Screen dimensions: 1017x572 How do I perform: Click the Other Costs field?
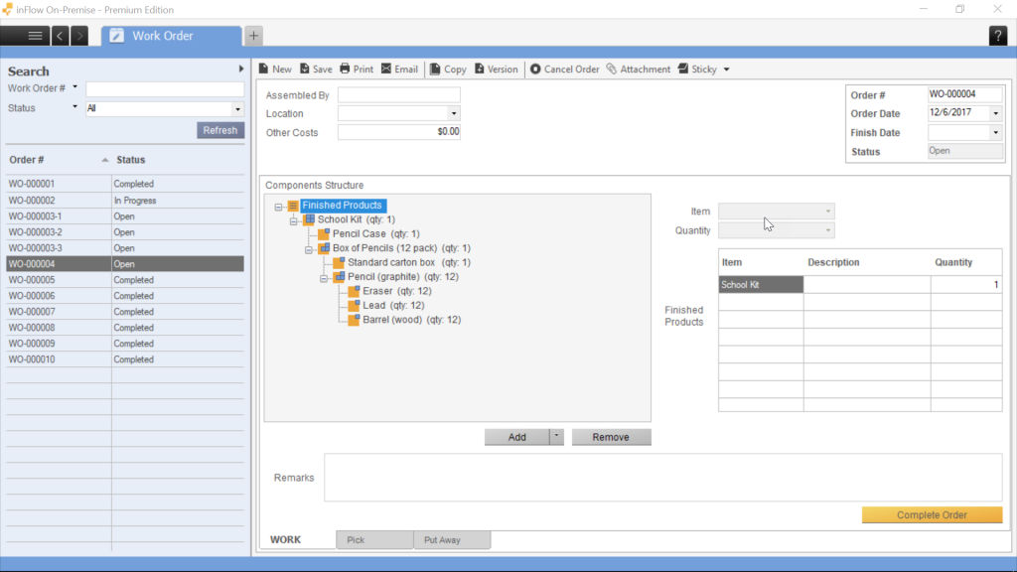point(399,132)
